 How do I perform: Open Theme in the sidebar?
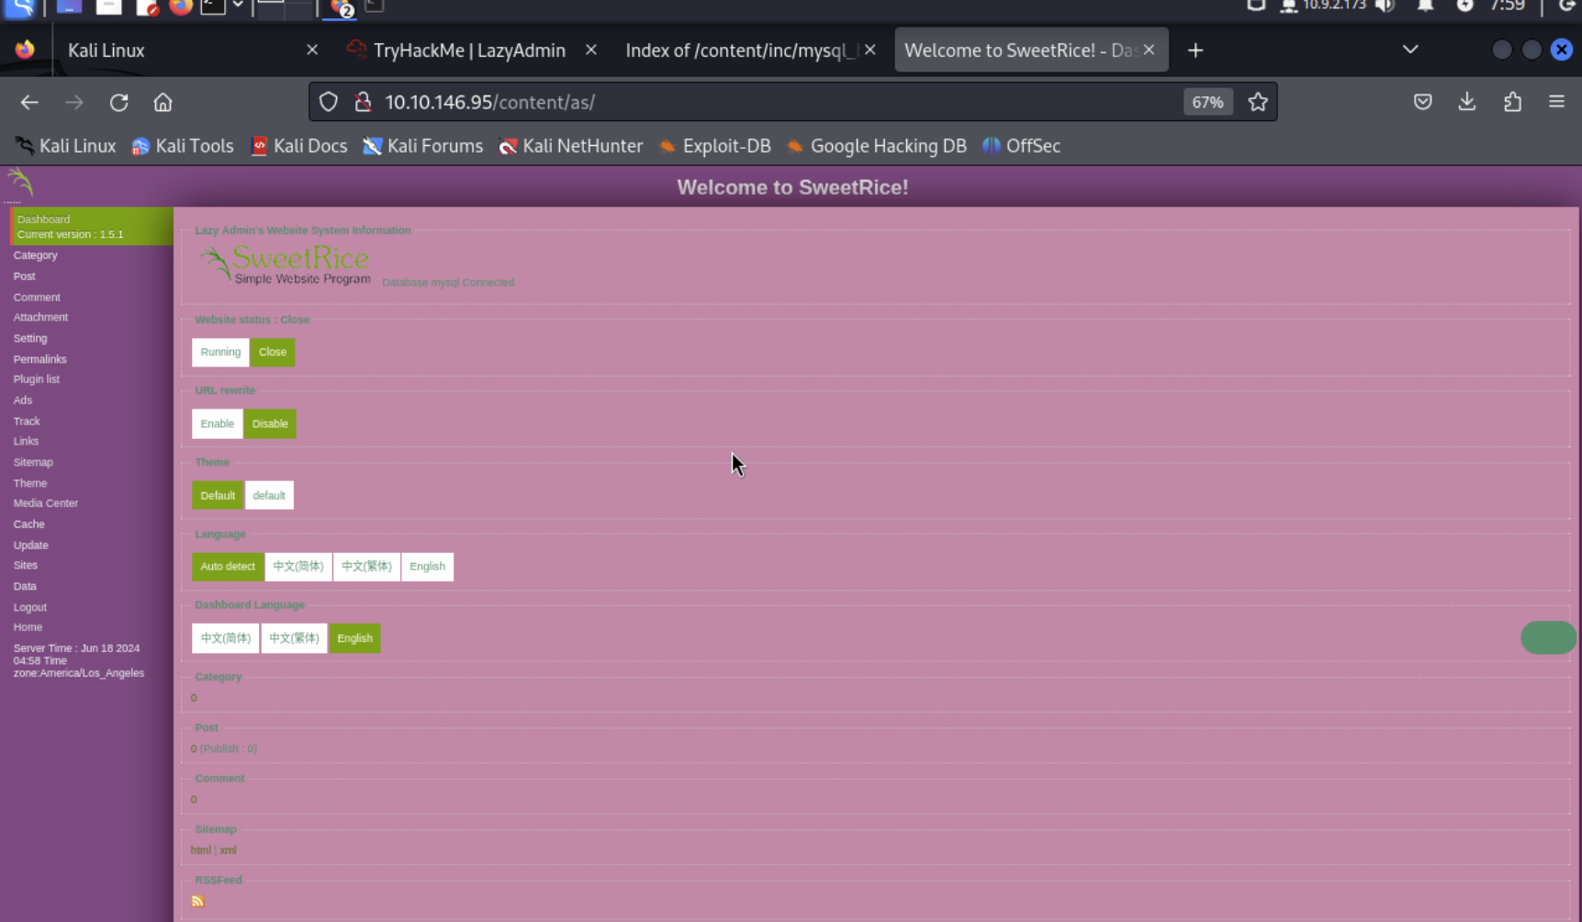click(x=29, y=483)
